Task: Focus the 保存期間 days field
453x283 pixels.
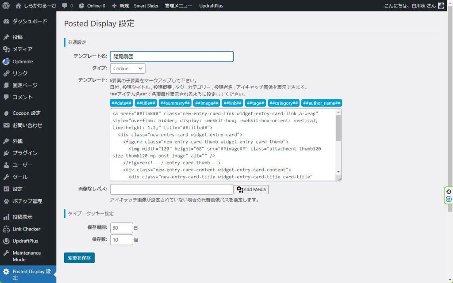Action: pyautogui.click(x=121, y=228)
